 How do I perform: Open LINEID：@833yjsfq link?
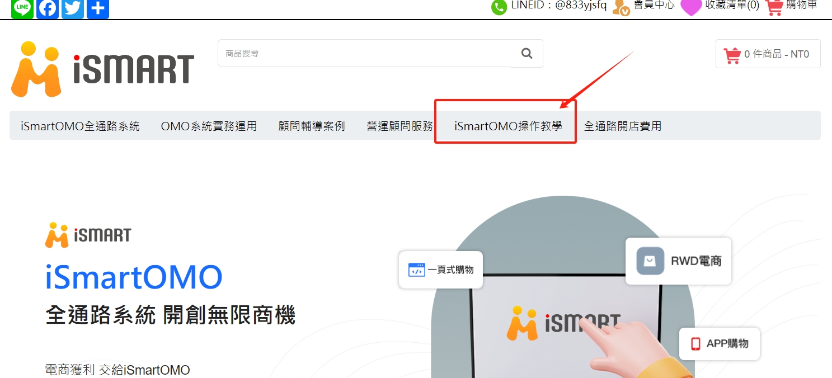tap(558, 6)
